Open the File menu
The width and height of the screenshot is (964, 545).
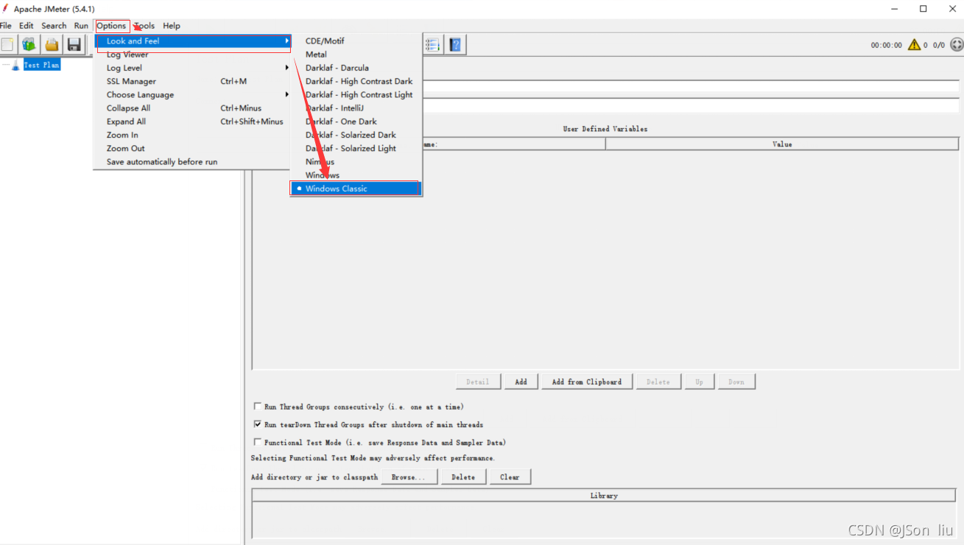coord(6,26)
